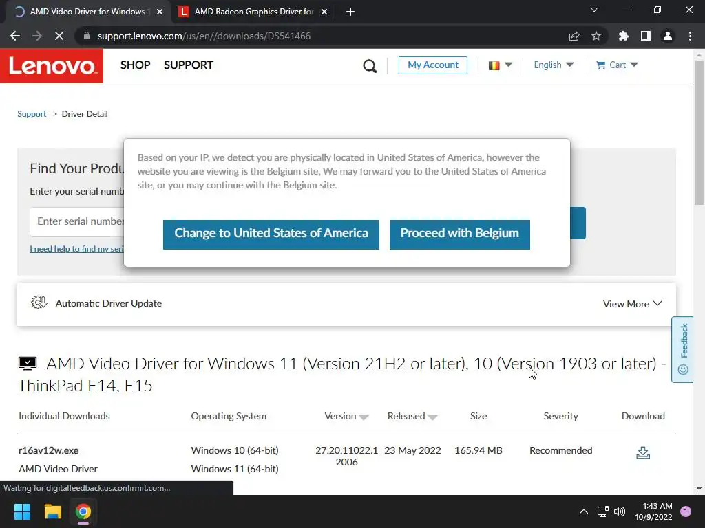Click the volume speaker icon

tap(620, 511)
